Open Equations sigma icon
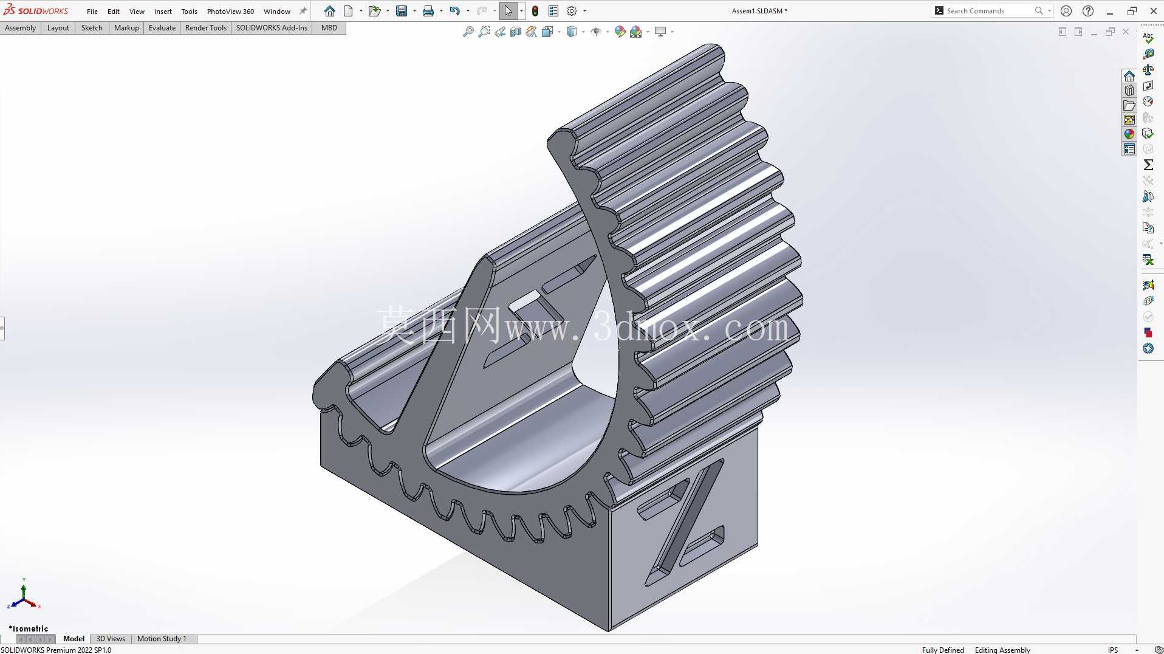Image resolution: width=1164 pixels, height=654 pixels. pos(1148,165)
